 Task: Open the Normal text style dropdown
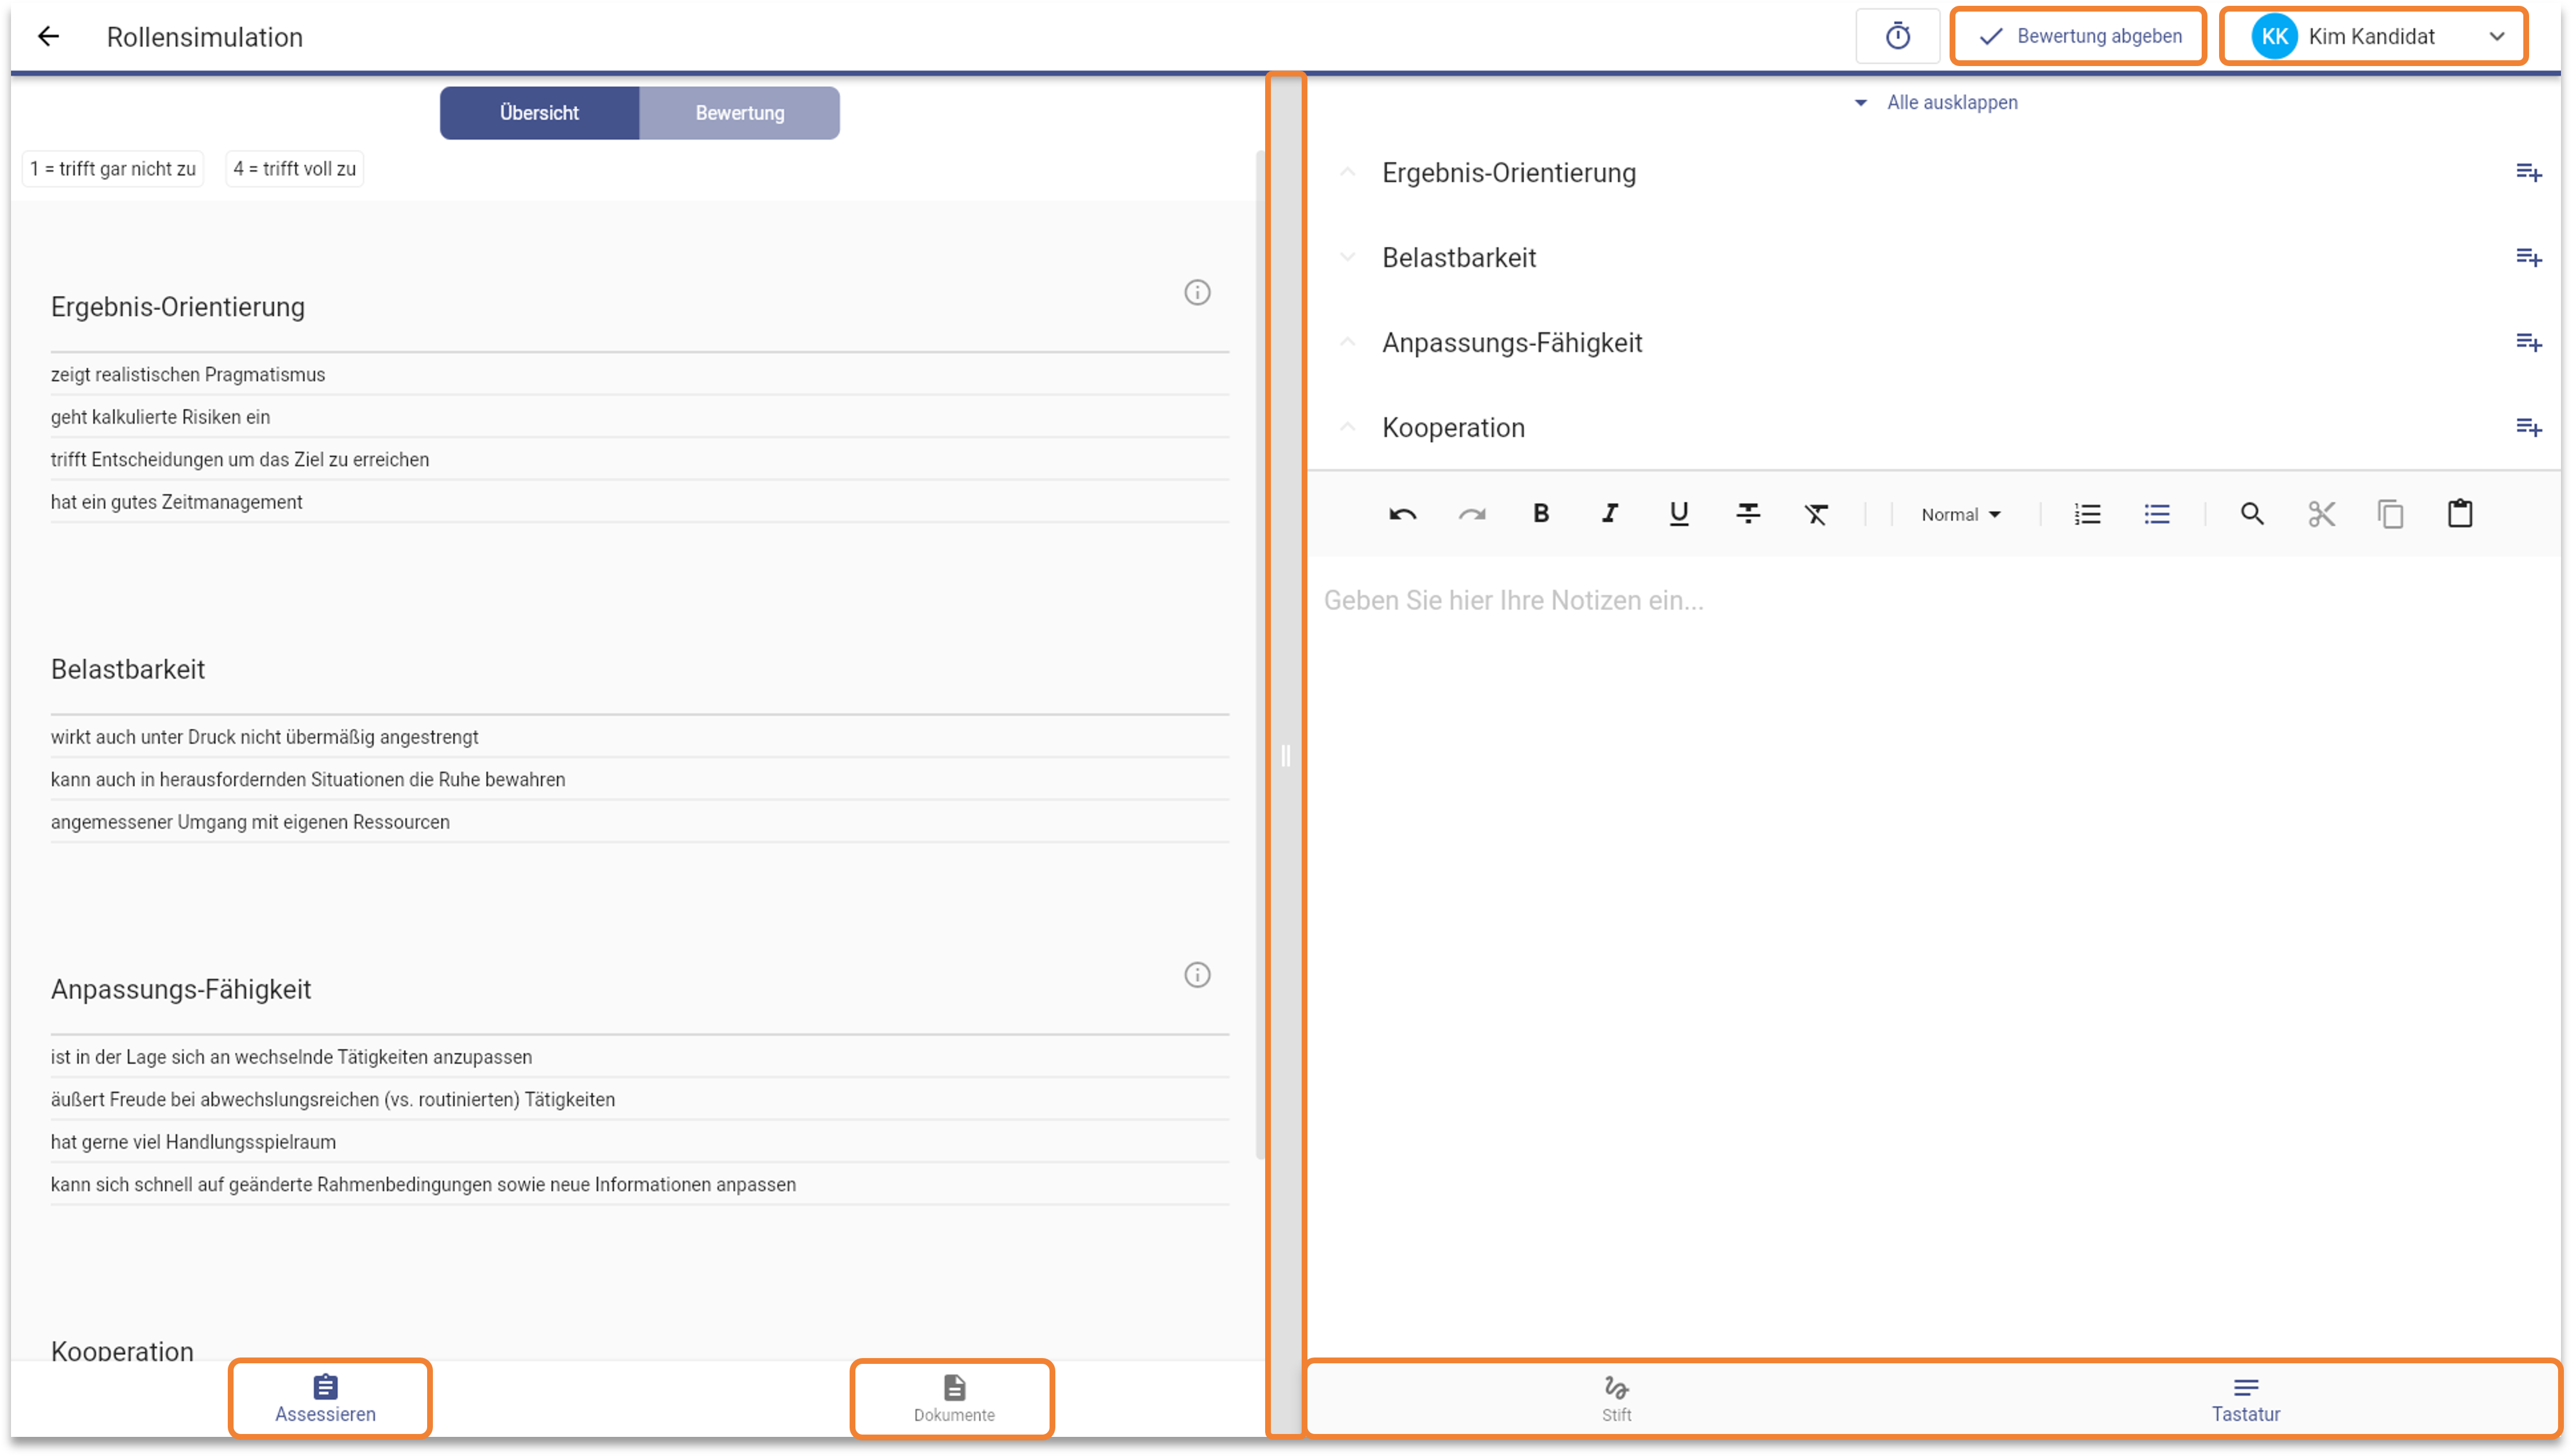(x=1960, y=515)
